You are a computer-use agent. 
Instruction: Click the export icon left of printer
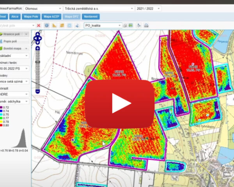[x=139, y=25]
